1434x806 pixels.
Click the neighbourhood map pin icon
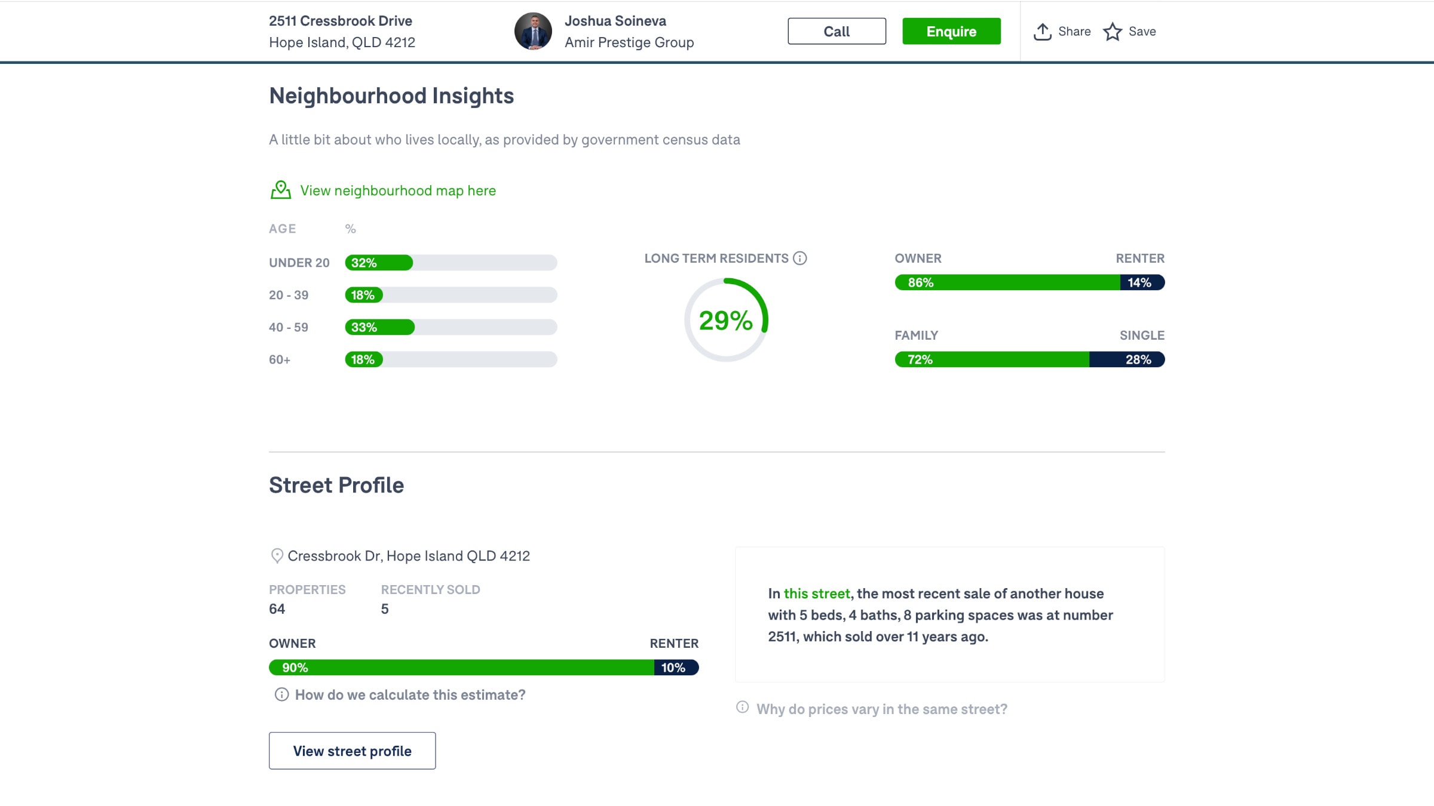(x=280, y=190)
